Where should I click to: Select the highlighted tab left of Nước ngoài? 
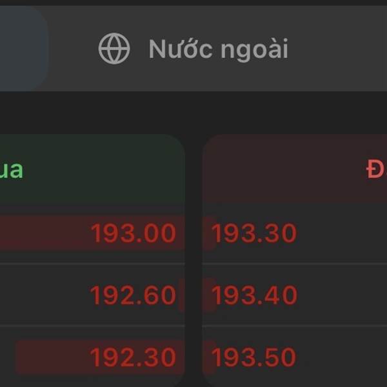(x=23, y=49)
